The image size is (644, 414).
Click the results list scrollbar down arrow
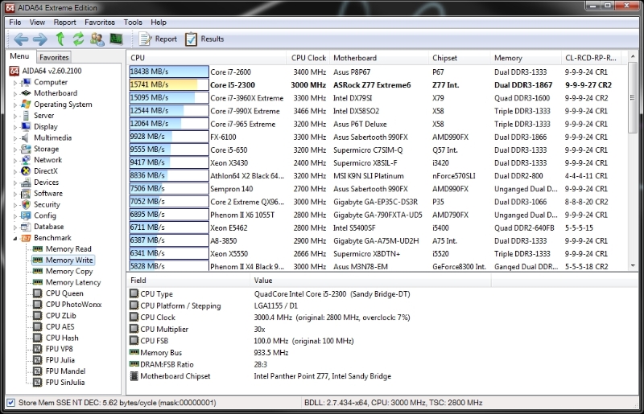point(633,265)
